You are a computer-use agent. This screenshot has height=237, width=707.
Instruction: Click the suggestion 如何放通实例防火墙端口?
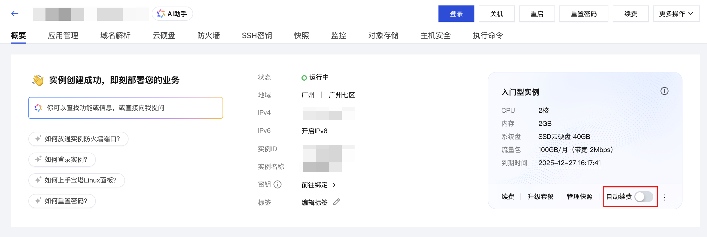point(78,139)
